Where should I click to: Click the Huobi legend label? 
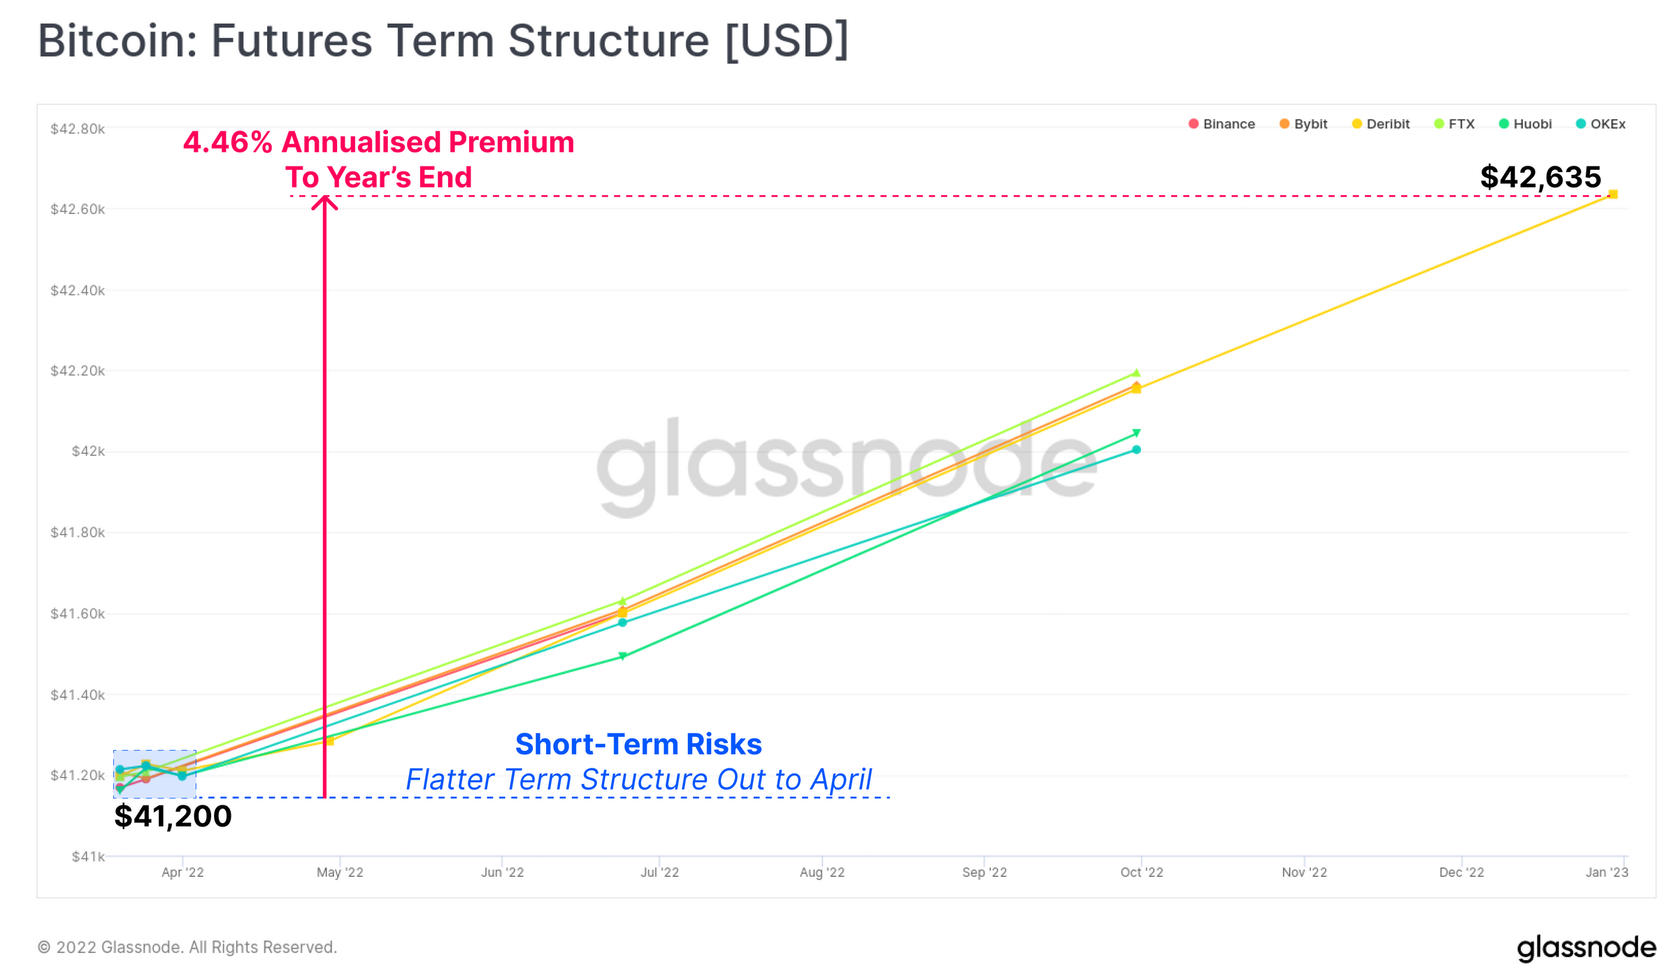tap(1533, 124)
